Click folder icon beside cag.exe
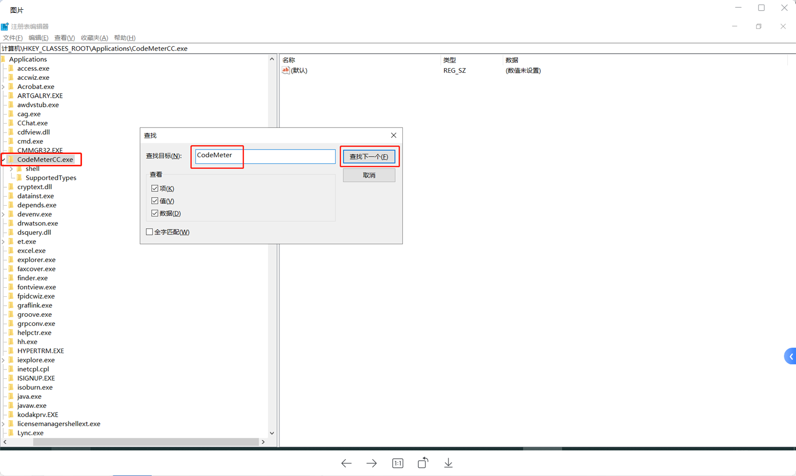796x476 pixels. [11, 114]
